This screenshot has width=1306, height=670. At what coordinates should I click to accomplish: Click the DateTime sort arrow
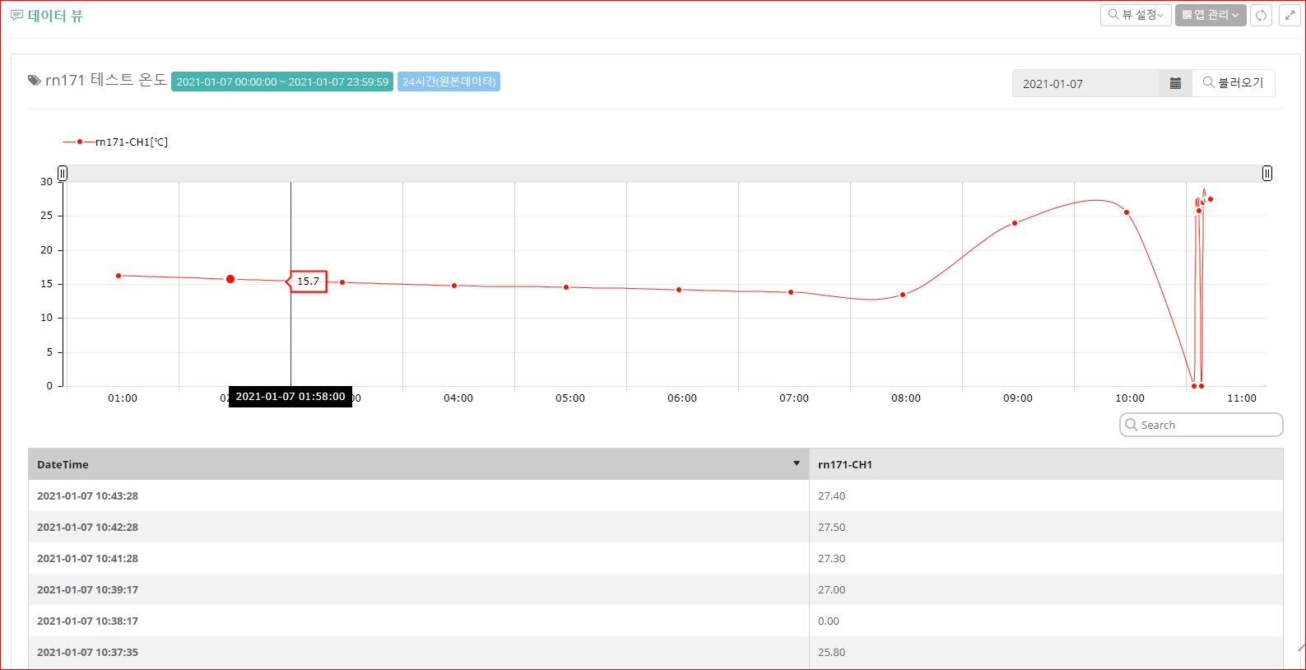tap(797, 463)
